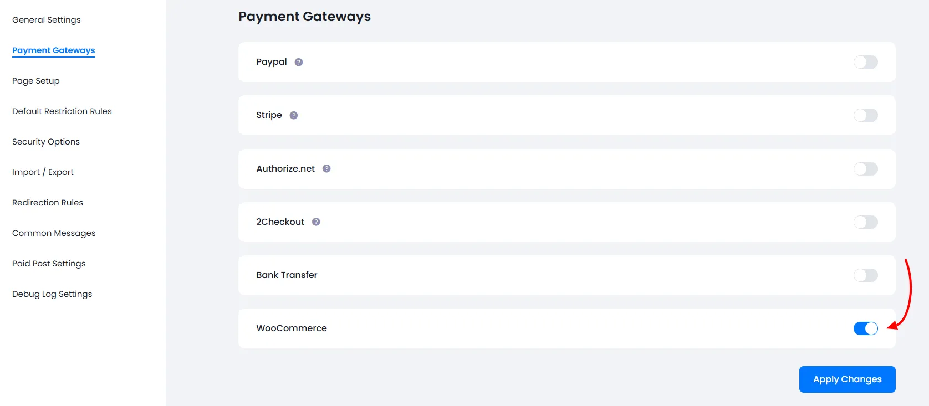The image size is (929, 406).
Task: Click the Stripe help question mark icon
Action: (293, 115)
